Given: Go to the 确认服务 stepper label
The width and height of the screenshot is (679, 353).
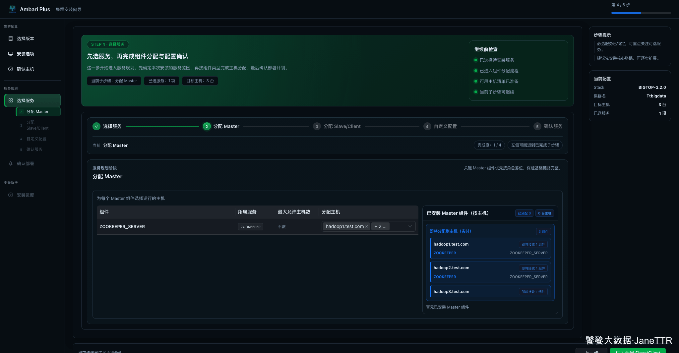Looking at the screenshot, I should pyautogui.click(x=553, y=126).
